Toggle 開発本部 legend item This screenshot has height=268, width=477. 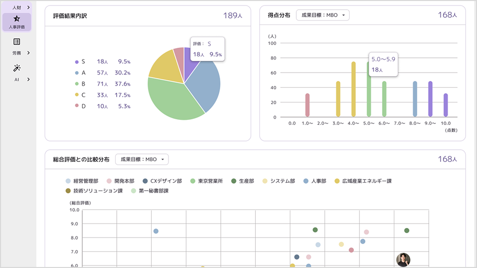(120, 181)
